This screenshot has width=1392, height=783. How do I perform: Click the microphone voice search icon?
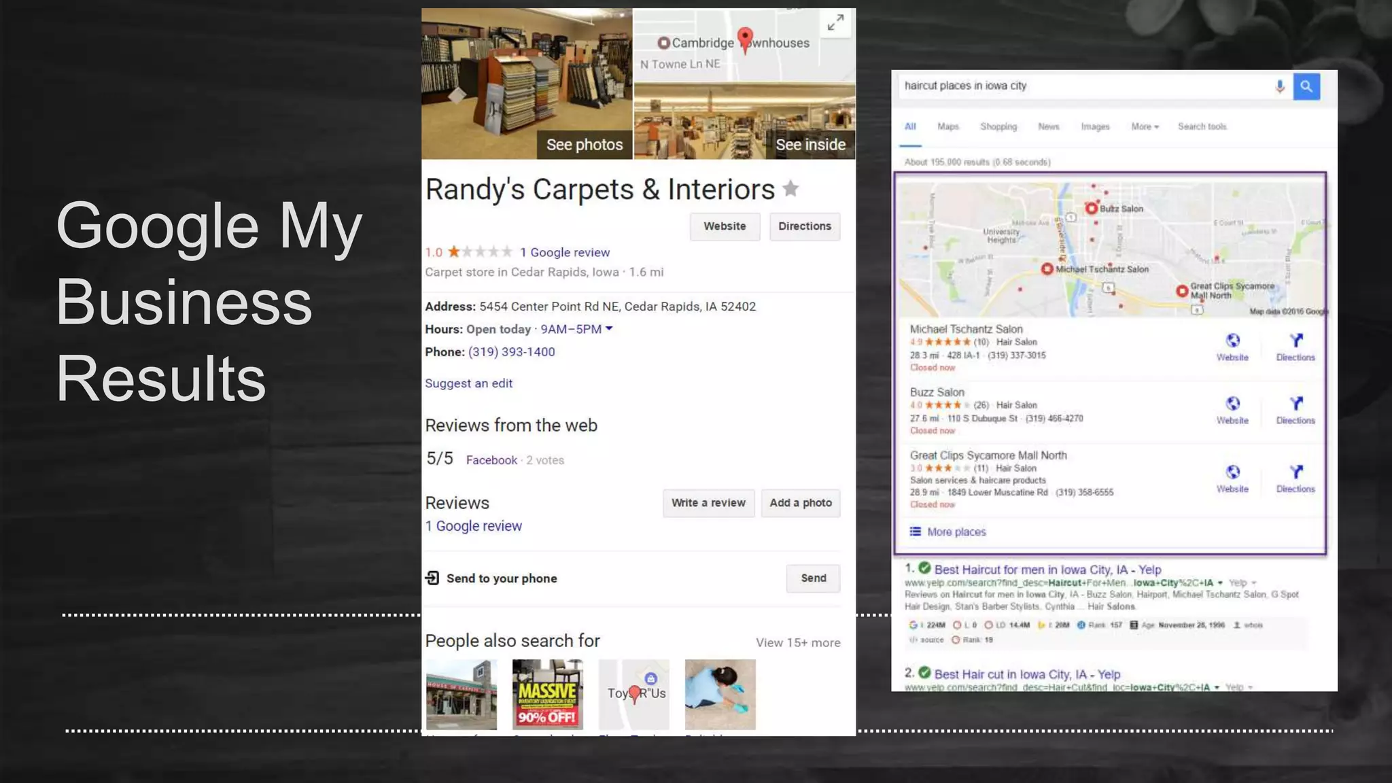coord(1279,86)
